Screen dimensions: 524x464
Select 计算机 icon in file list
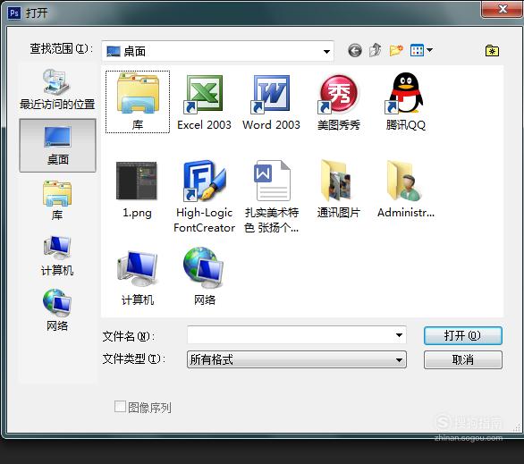click(138, 278)
